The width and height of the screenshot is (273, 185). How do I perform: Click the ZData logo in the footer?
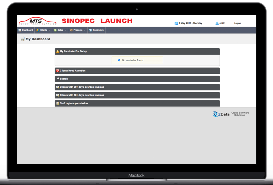(221, 114)
